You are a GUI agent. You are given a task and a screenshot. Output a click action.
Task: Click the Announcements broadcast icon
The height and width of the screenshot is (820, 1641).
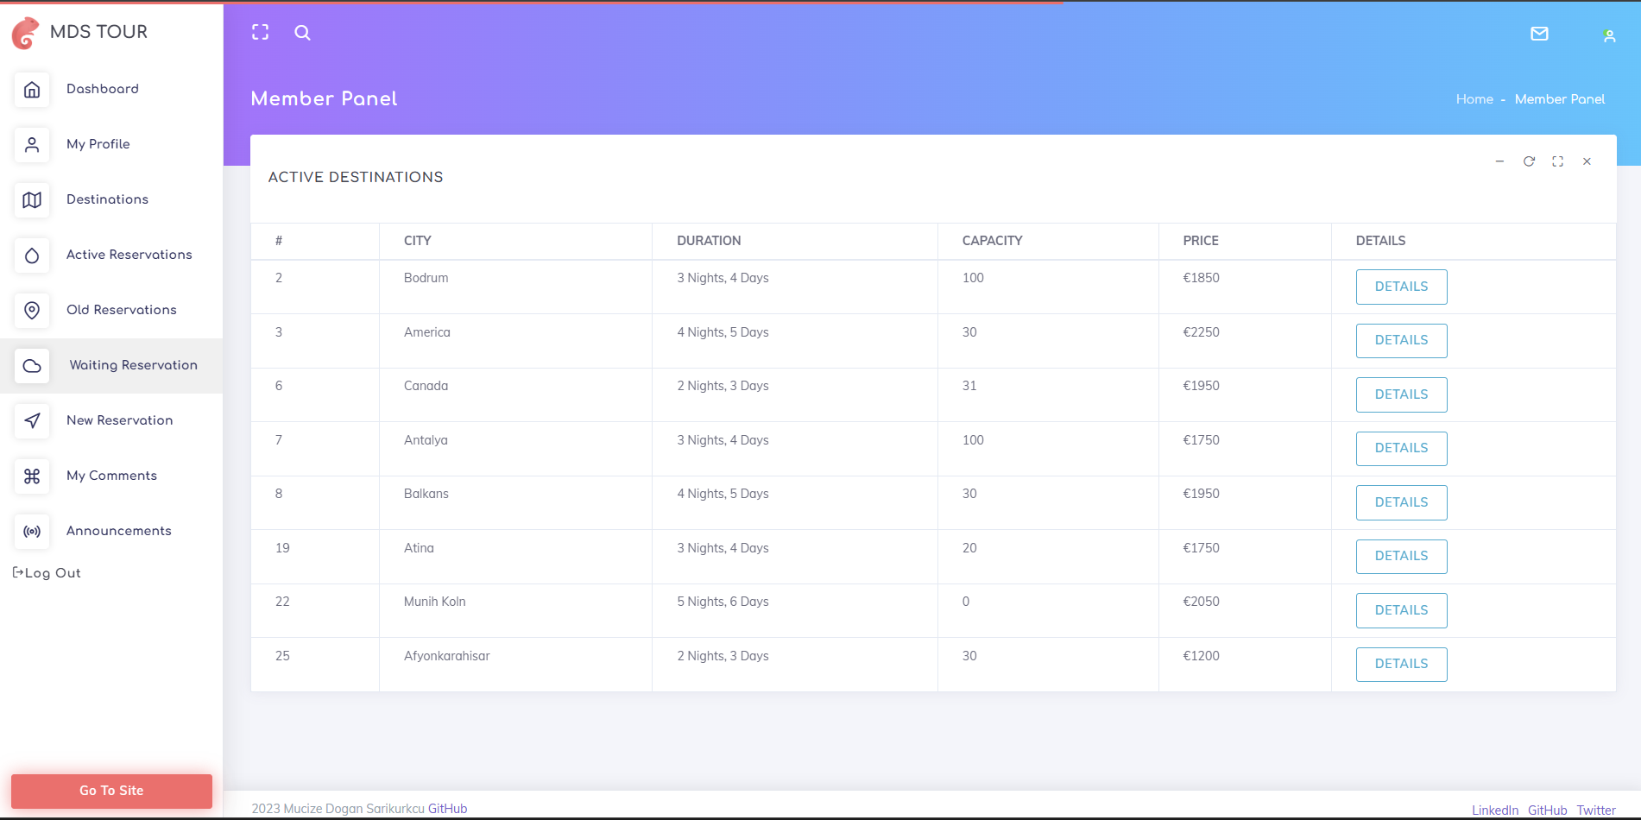(32, 532)
